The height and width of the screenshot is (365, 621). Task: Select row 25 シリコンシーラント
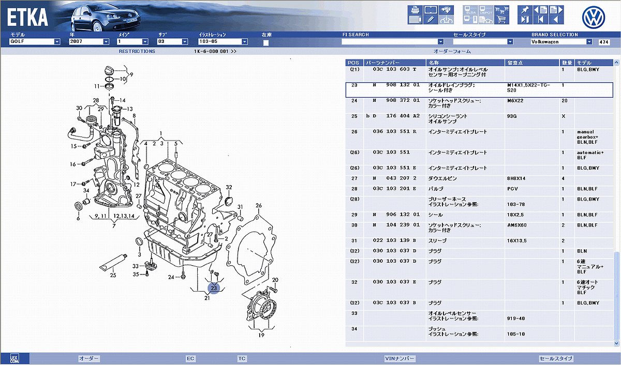pos(479,121)
